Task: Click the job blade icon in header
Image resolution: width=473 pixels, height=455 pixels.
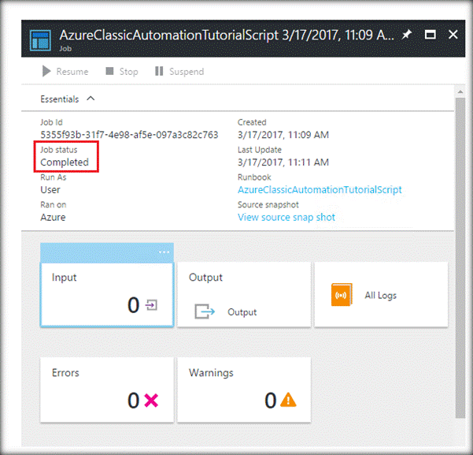Action: pos(40,40)
